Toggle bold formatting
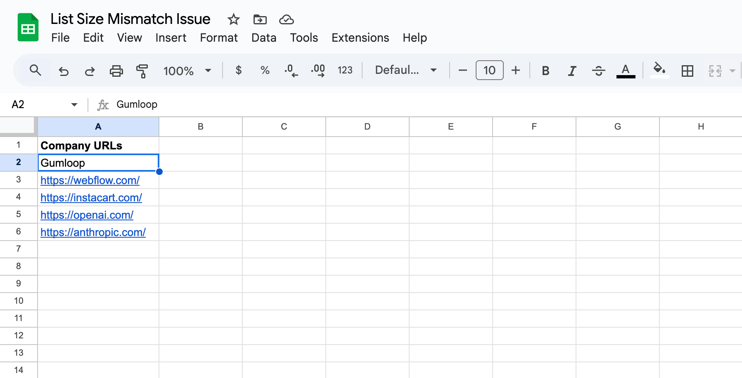Screen dimensions: 742x378 point(545,71)
